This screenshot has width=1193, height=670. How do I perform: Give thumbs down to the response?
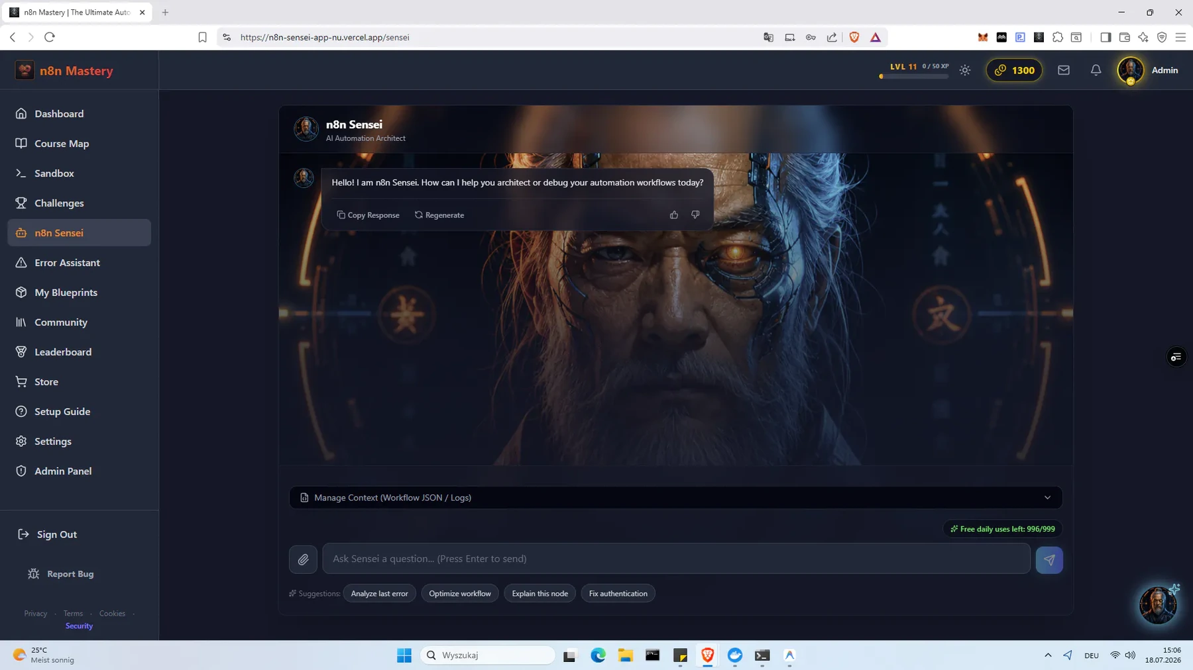695,215
